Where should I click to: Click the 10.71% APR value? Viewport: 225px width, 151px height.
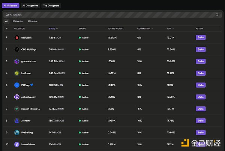[171, 109]
